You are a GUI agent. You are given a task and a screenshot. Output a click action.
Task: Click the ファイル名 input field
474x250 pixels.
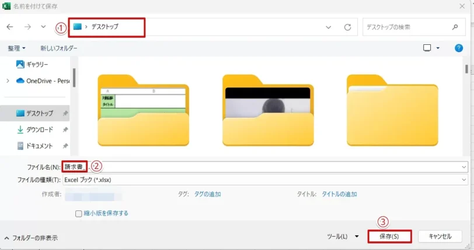coord(265,167)
